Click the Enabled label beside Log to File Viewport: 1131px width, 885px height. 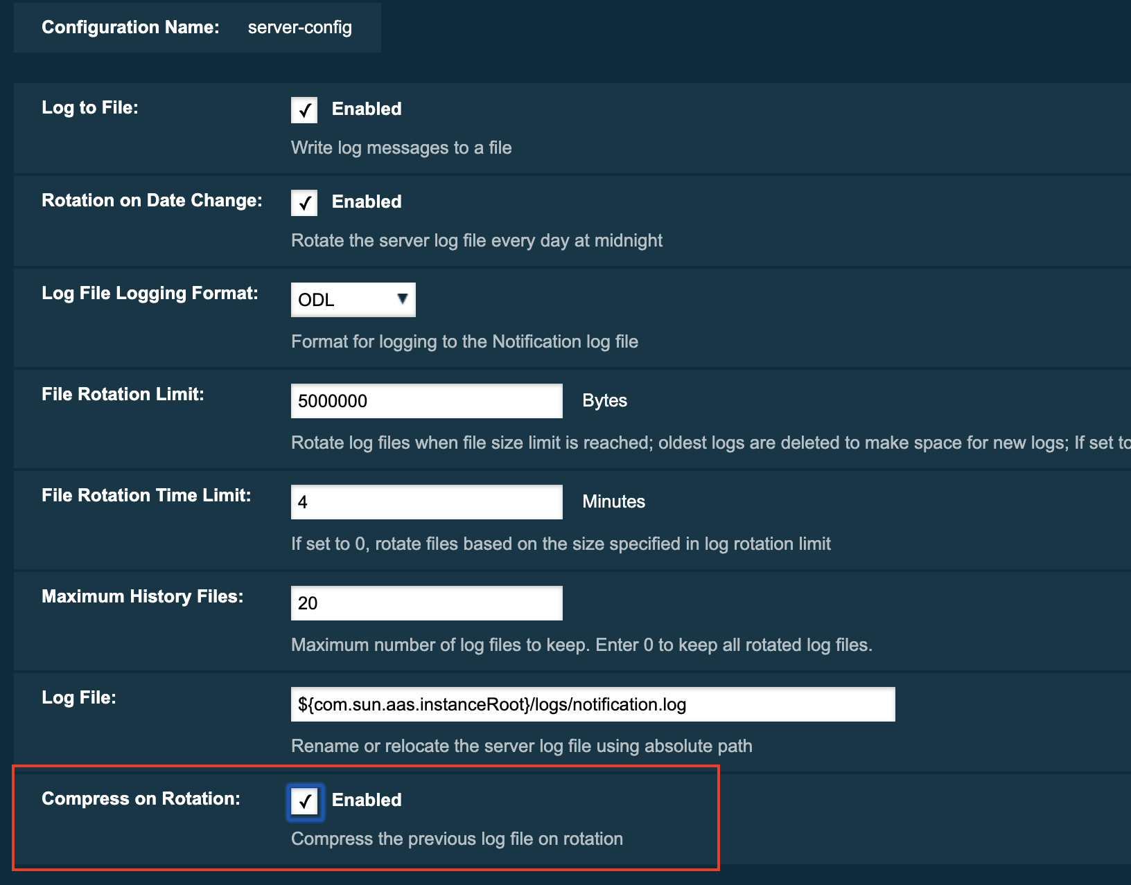(x=367, y=109)
